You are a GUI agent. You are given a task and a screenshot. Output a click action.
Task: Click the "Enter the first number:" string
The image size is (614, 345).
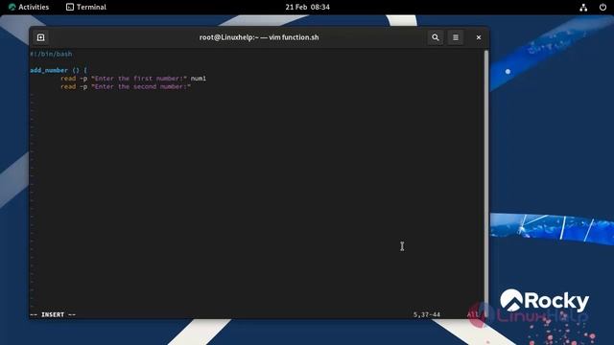[139, 79]
